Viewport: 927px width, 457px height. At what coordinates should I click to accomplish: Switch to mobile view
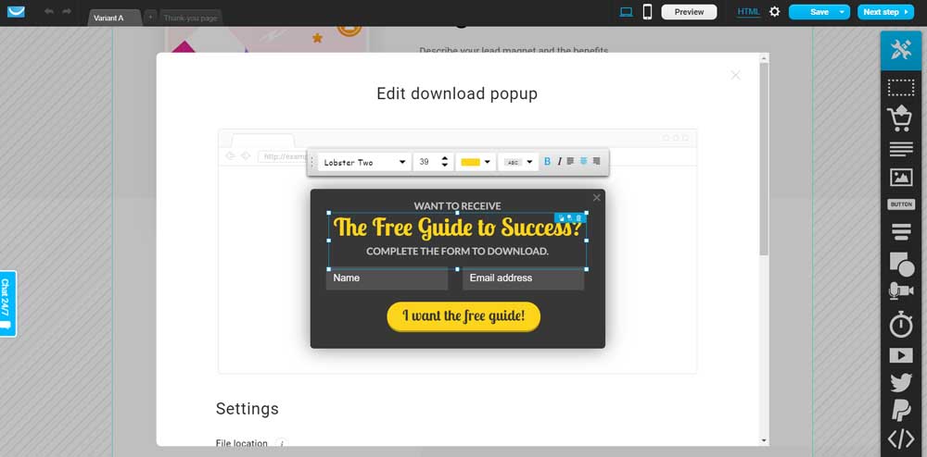pyautogui.click(x=647, y=12)
